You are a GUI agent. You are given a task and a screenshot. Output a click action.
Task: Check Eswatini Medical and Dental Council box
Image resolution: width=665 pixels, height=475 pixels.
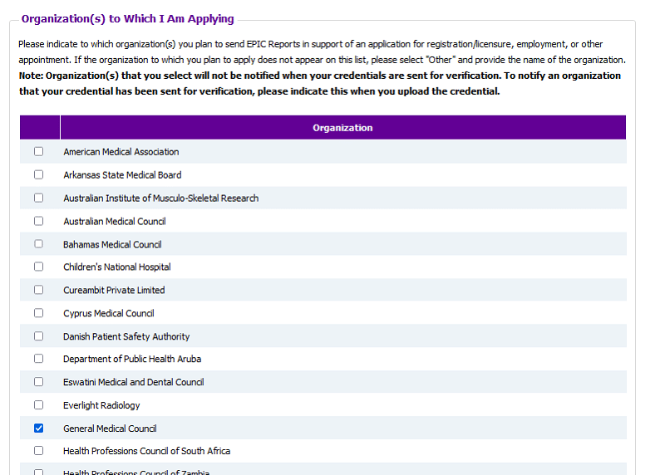(x=38, y=382)
